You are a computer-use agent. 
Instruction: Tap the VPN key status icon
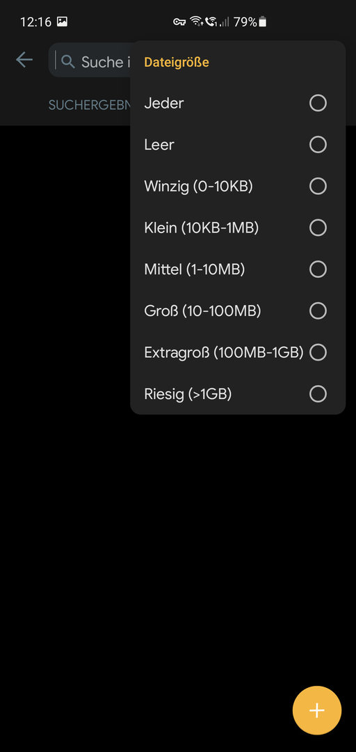tap(179, 22)
